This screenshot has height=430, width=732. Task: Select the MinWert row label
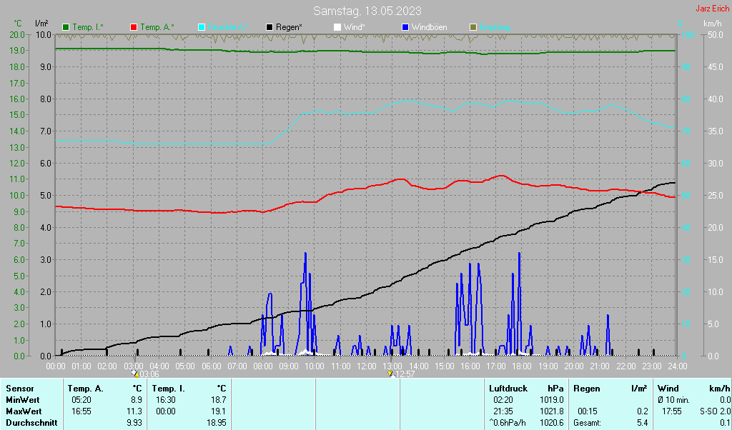click(x=22, y=400)
